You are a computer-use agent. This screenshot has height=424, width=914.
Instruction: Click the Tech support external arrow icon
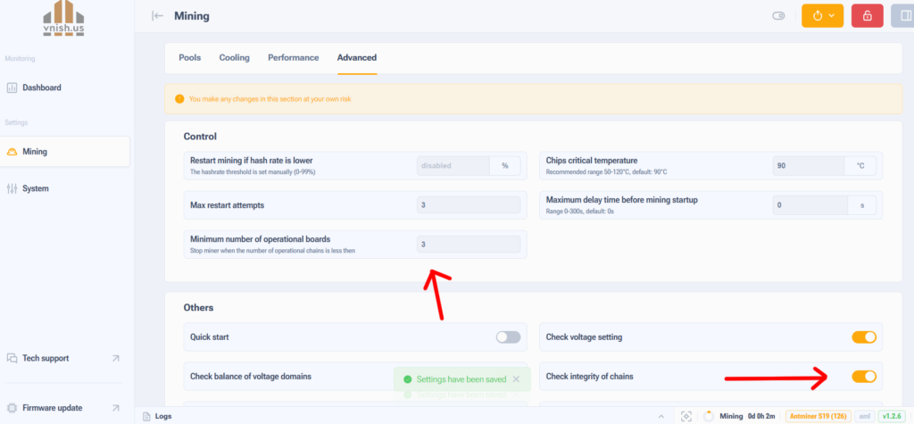coord(115,358)
